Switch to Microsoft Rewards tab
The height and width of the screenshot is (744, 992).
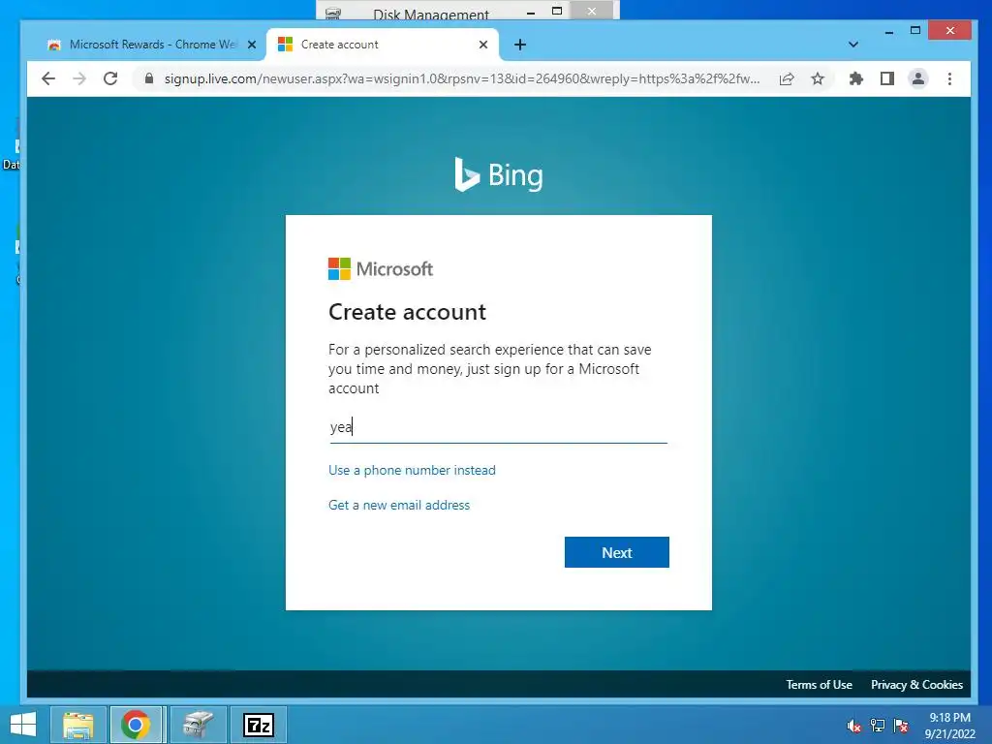(152, 45)
